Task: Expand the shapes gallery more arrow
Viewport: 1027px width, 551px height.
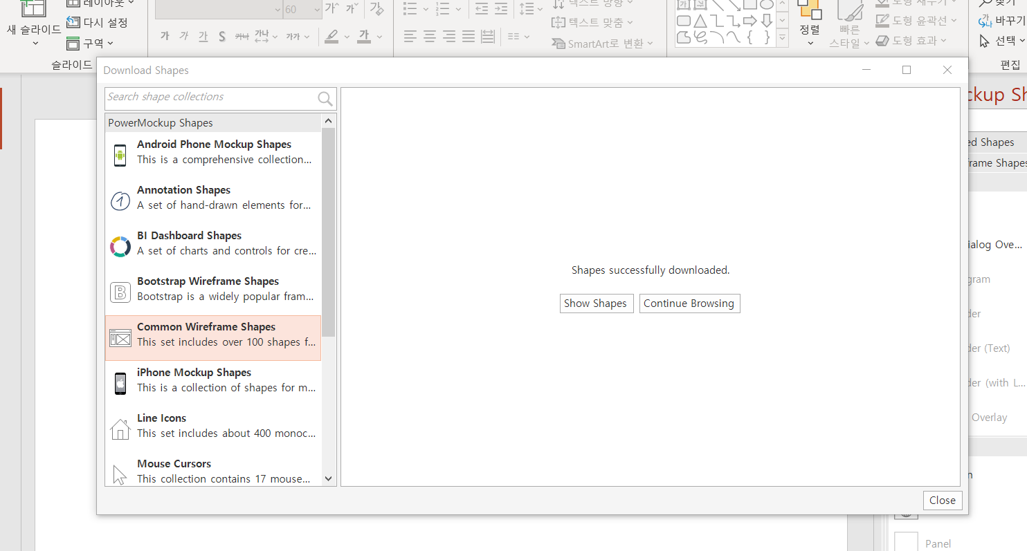Action: pos(782,38)
